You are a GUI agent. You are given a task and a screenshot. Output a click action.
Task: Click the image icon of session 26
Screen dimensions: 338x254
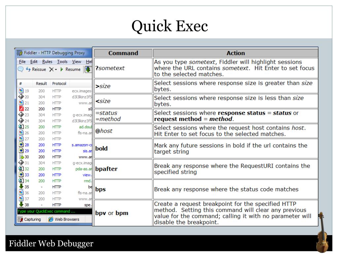21,133
